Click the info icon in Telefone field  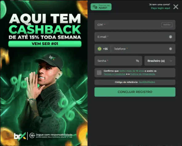coord(170,49)
